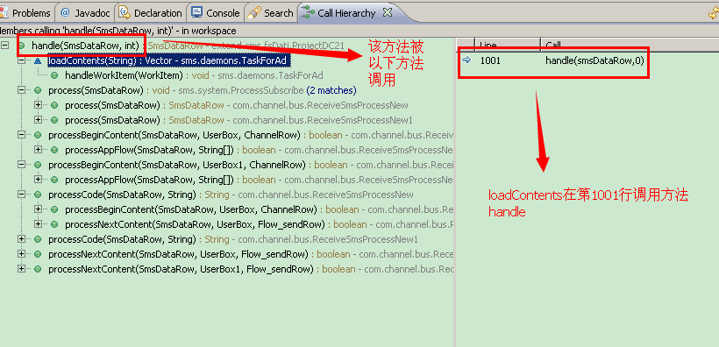Click the green method icon of handle(SmsDataRow, int)
This screenshot has width=719, height=347.
pyautogui.click(x=21, y=46)
